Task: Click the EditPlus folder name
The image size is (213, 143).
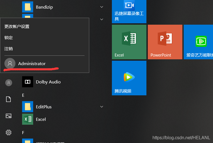Action: 44,107
